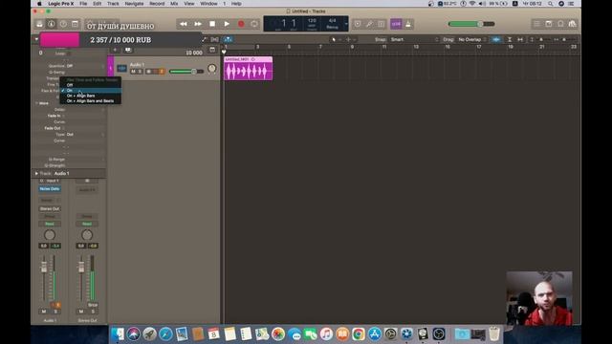Viewport: 612px width, 344px height.
Task: Click the Duplicate Track button
Action: [128, 50]
